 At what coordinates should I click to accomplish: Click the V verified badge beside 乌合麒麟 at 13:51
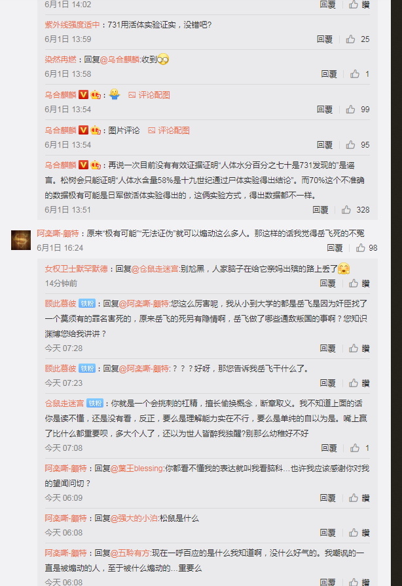84,165
